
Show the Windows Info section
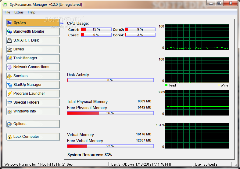point(33,111)
